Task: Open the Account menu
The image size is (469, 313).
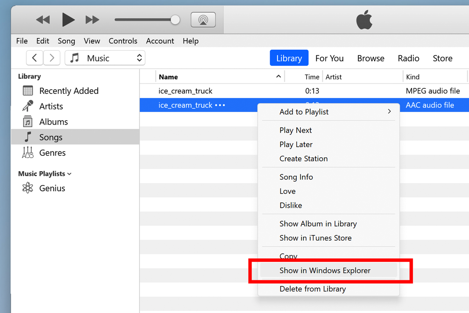Action: point(160,41)
